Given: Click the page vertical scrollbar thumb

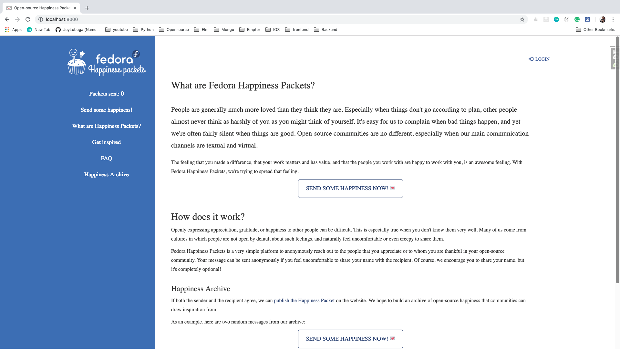Looking at the screenshot, I should pyautogui.click(x=617, y=160).
